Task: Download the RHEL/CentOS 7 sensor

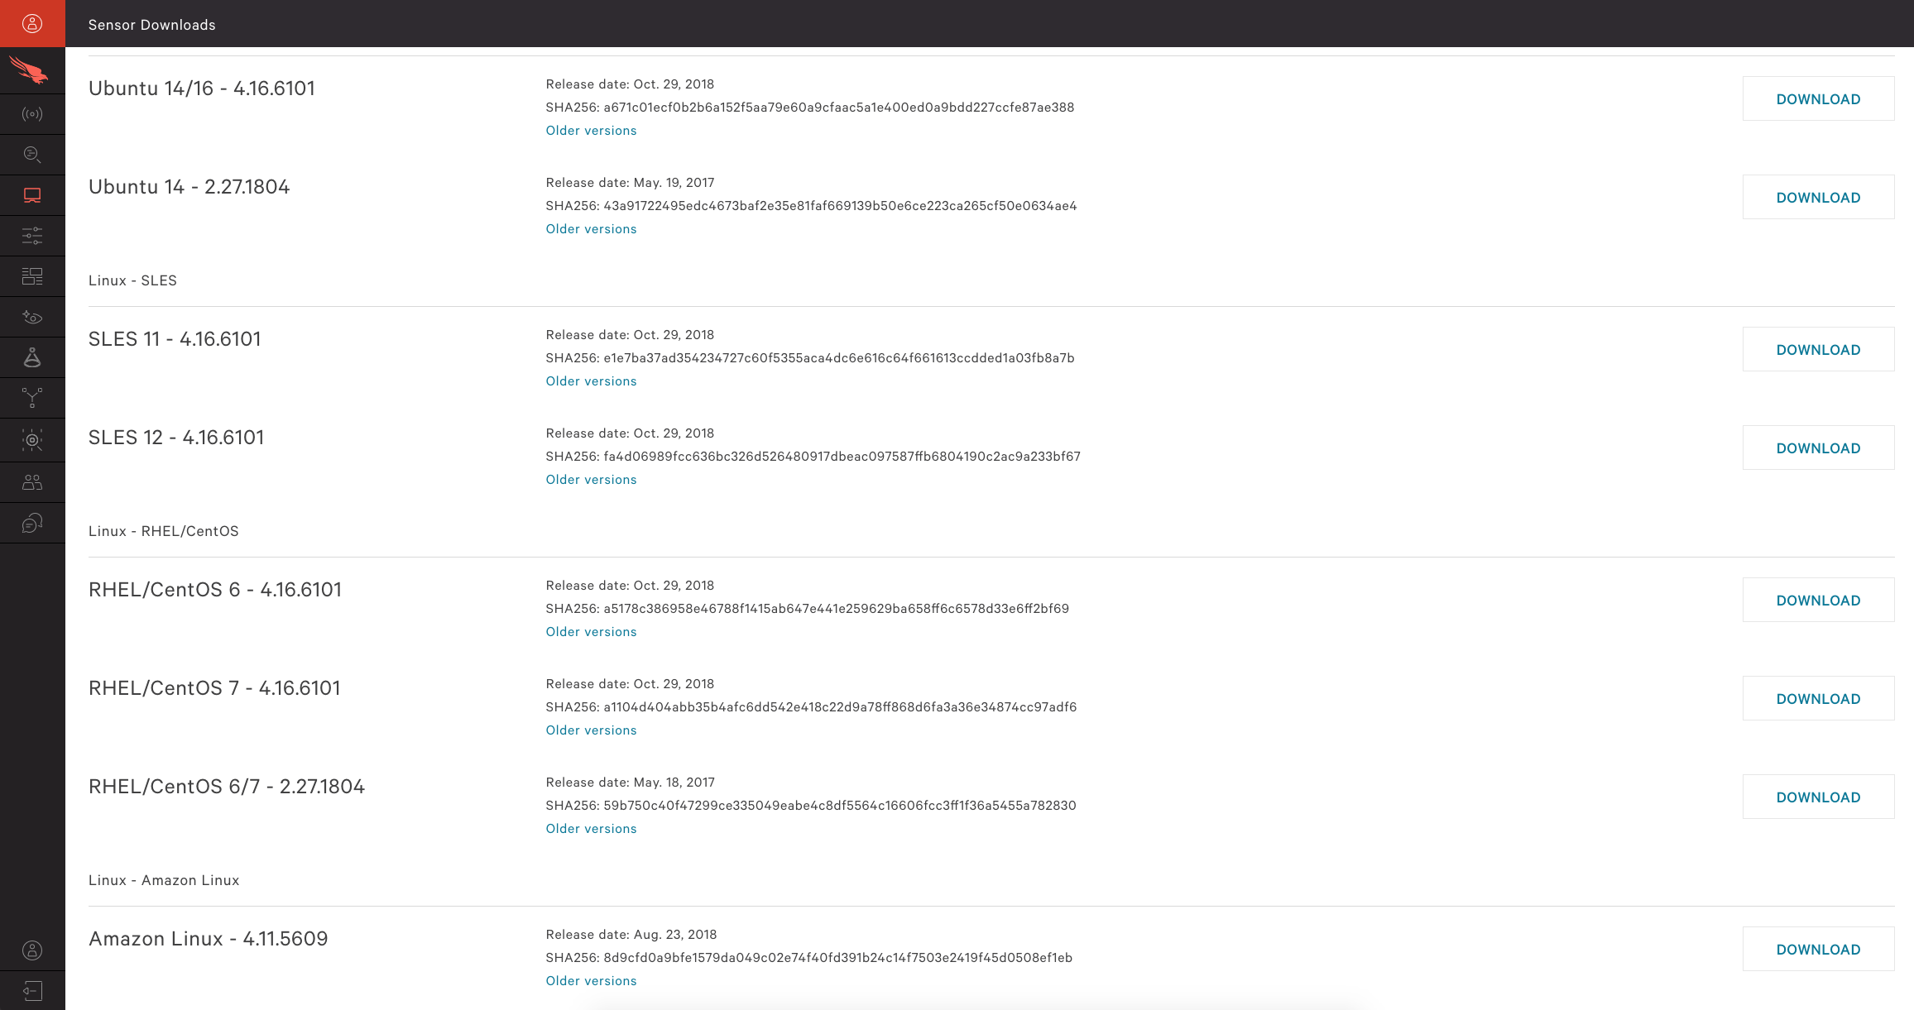Action: pyautogui.click(x=1818, y=698)
